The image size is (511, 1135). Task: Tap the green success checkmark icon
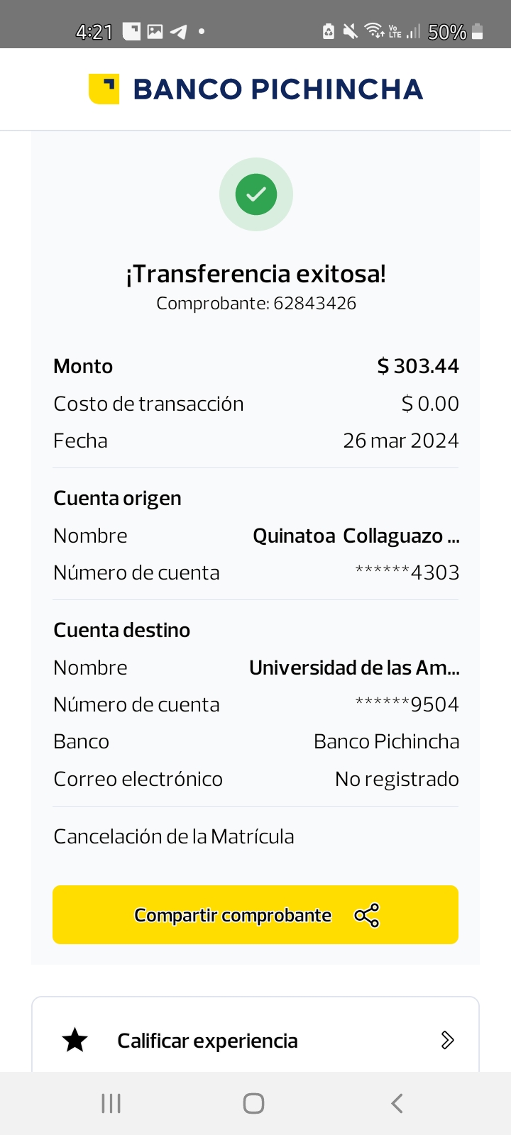pyautogui.click(x=255, y=194)
